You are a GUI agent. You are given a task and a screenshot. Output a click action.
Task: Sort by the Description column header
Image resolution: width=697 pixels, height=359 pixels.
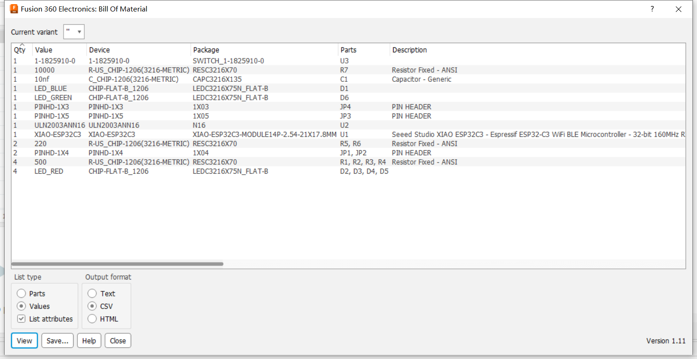(x=537, y=50)
